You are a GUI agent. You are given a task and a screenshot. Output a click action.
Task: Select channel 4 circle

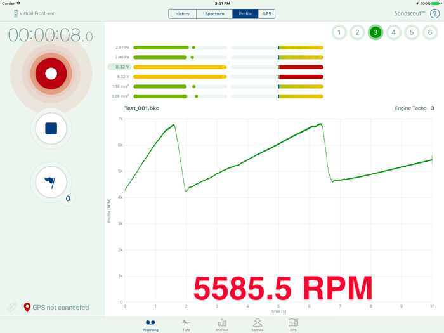click(x=394, y=32)
